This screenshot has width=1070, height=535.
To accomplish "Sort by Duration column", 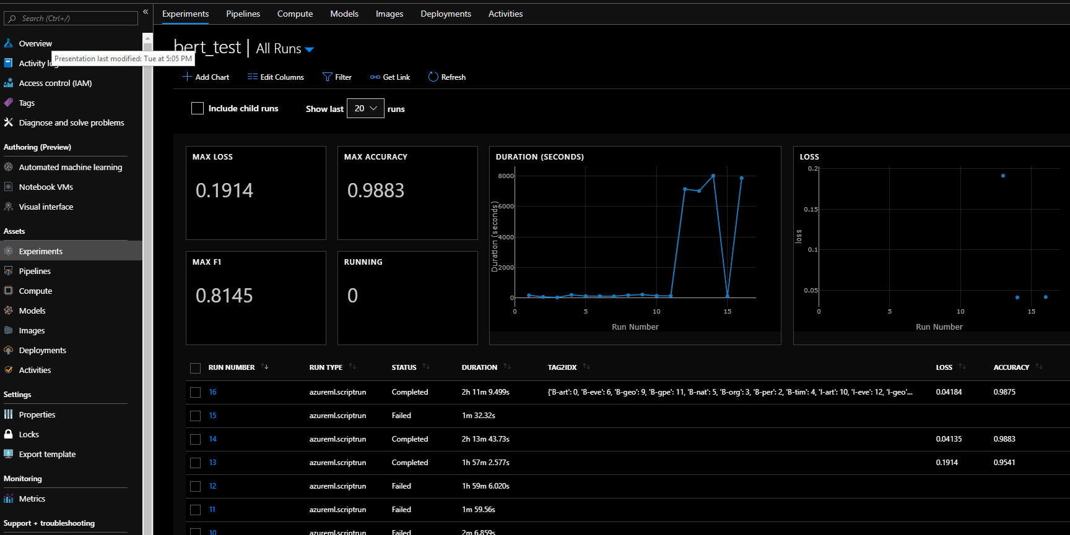I will (x=507, y=367).
